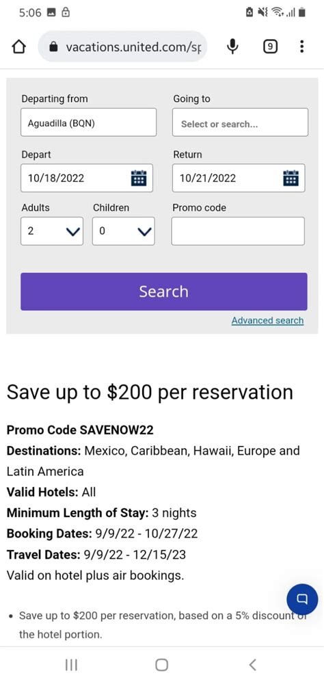The image size is (324, 684).
Task: Edit the Departing from Aguadilla field
Action: coord(89,122)
